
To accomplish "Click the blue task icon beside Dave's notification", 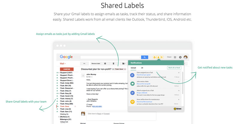I will (x=132, y=75).
